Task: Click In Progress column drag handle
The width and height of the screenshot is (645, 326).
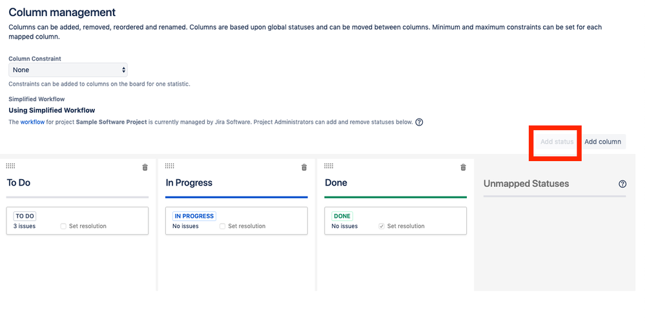Action: click(x=170, y=166)
